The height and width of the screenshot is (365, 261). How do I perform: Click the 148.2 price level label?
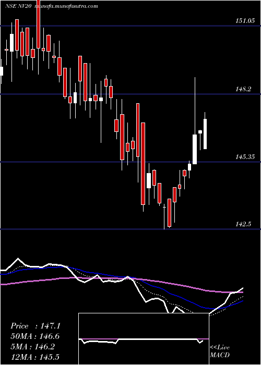click(x=243, y=89)
